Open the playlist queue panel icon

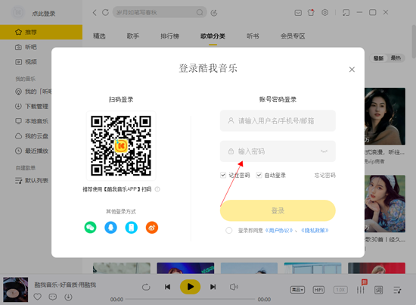point(397,290)
